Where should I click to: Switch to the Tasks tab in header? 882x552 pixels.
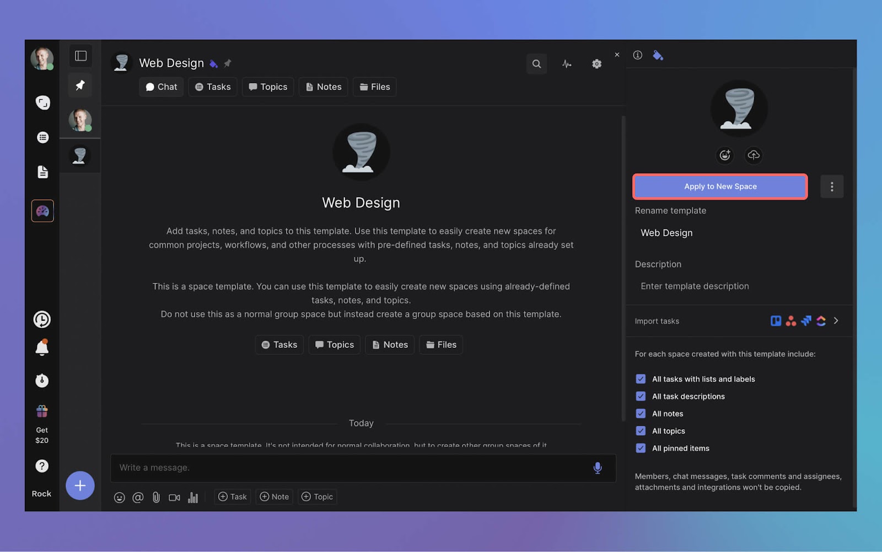(x=213, y=87)
